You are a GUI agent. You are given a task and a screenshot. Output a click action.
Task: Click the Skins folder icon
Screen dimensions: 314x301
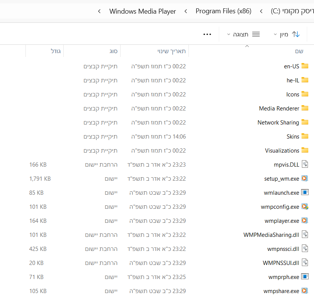[x=305, y=136]
